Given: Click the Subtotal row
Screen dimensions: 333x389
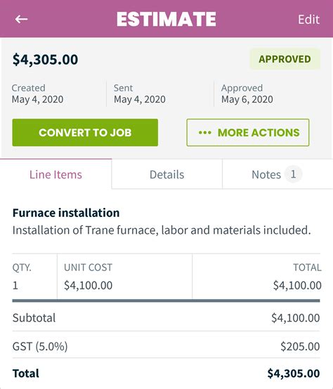Looking at the screenshot, I should tap(166, 318).
